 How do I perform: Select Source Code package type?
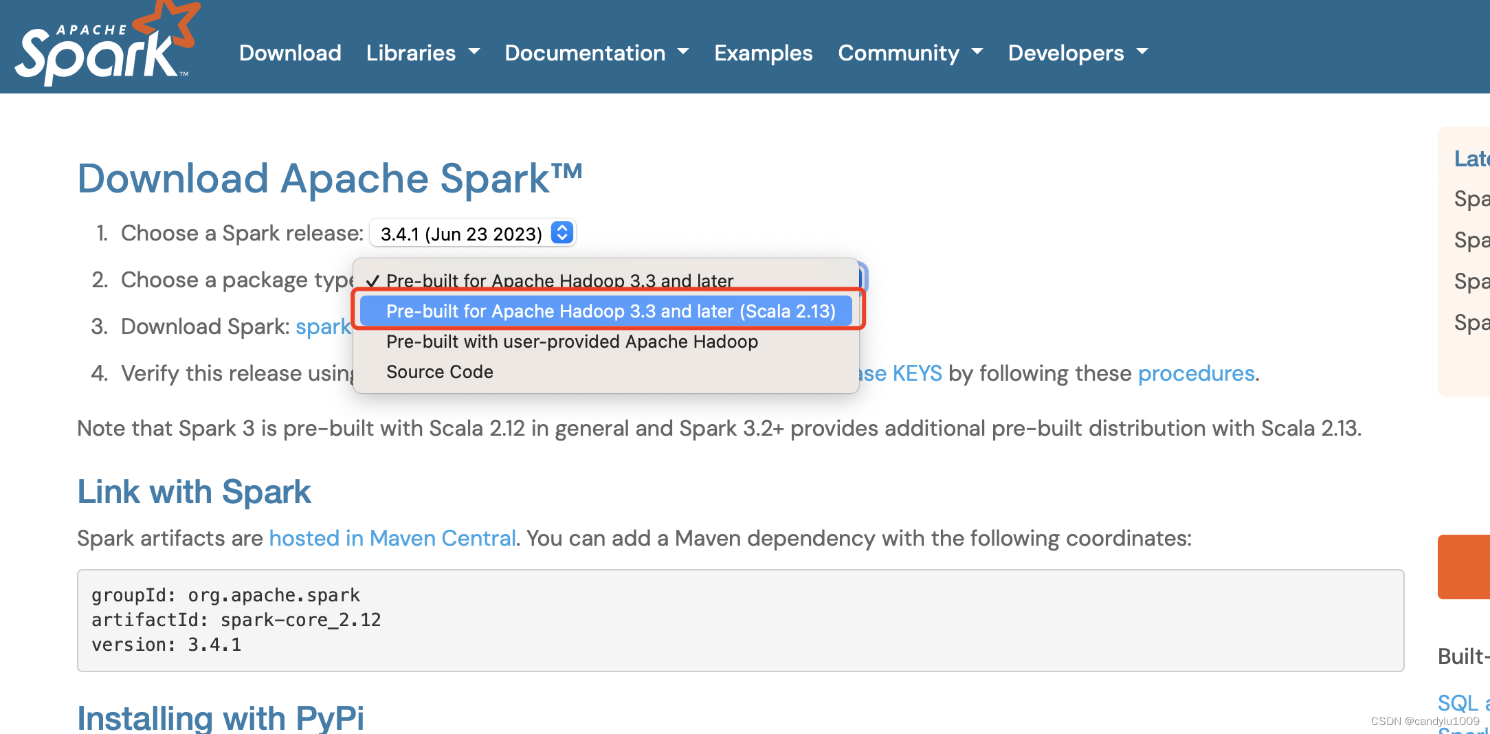(x=439, y=372)
